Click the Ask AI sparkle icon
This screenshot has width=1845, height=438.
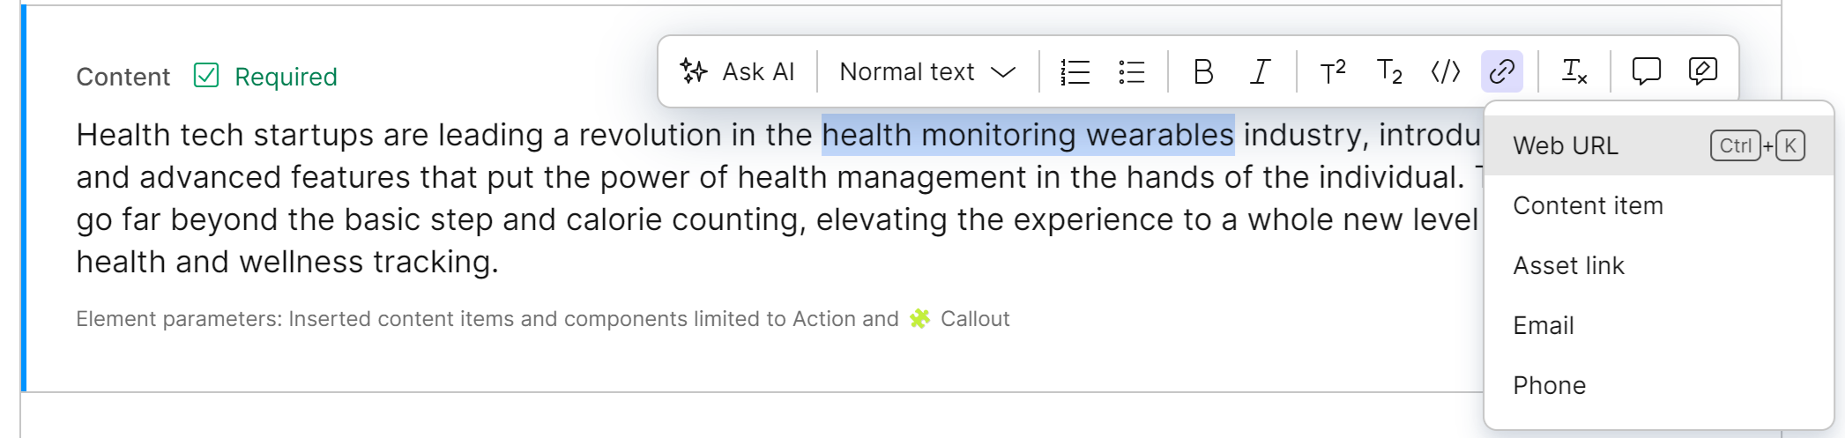coord(694,71)
